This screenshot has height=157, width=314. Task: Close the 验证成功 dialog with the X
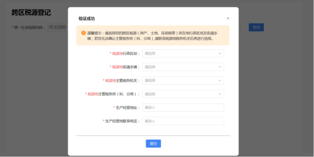click(x=228, y=18)
